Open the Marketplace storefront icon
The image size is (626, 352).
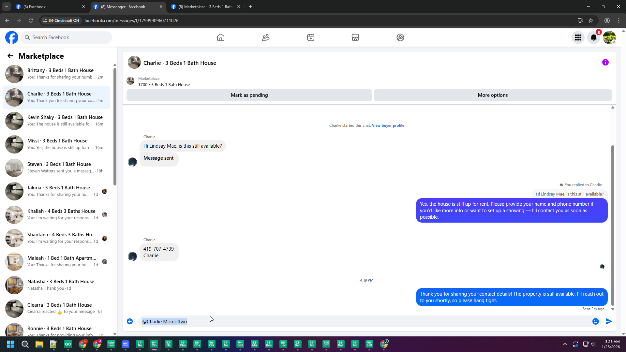[355, 37]
